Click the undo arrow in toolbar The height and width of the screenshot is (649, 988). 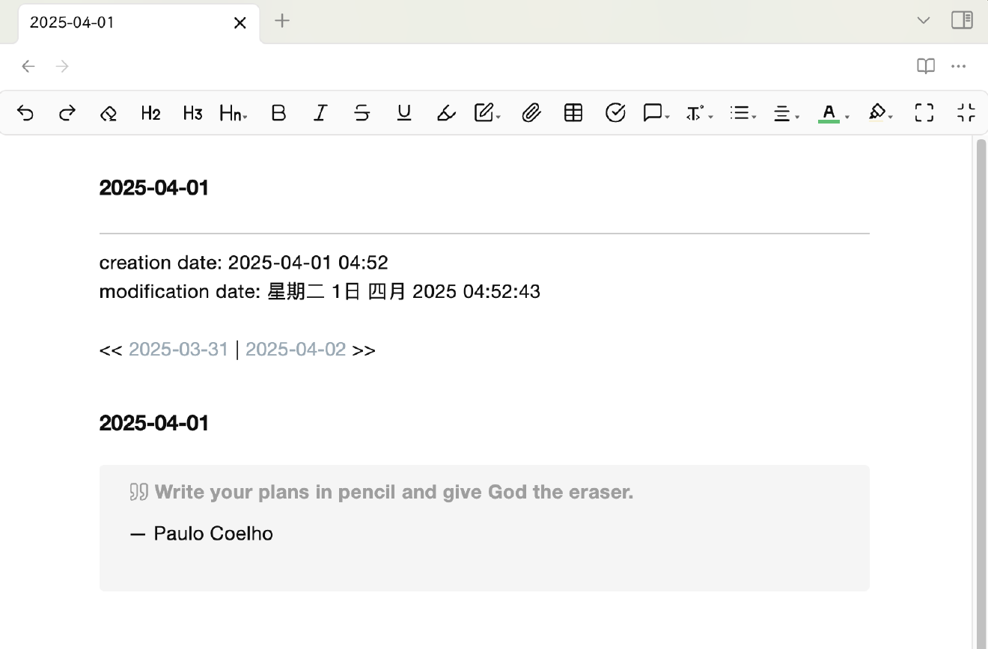pos(25,113)
